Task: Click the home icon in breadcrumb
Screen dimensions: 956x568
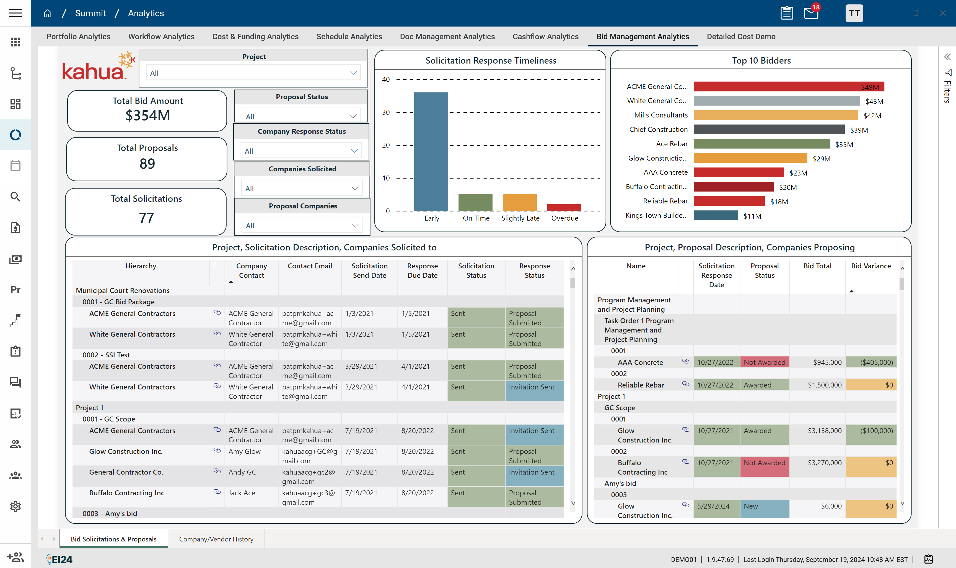Action: pos(48,13)
